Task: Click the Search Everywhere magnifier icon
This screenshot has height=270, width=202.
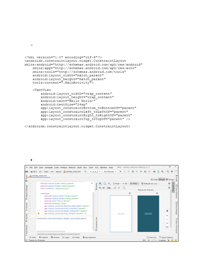Action: 168,171
